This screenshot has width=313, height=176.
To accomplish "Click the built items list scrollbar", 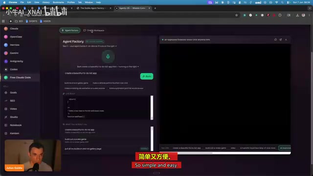I will pos(152,139).
